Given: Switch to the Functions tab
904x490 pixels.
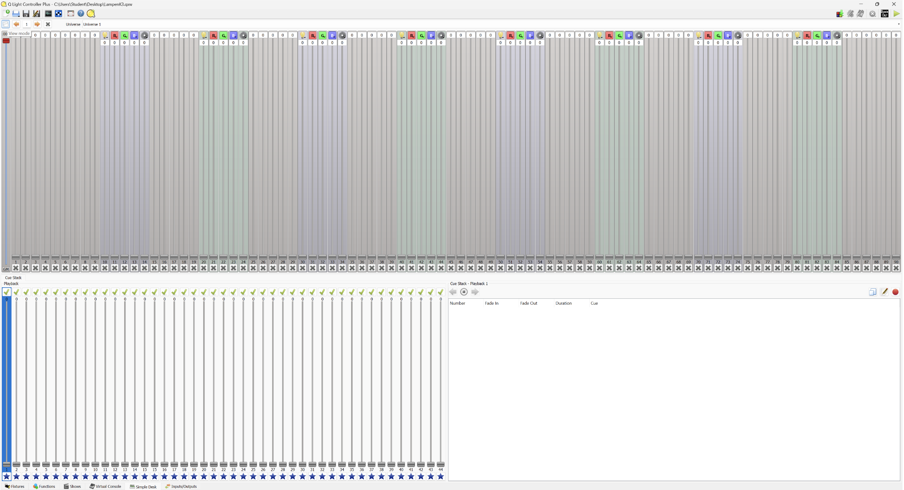Looking at the screenshot, I should coord(44,486).
